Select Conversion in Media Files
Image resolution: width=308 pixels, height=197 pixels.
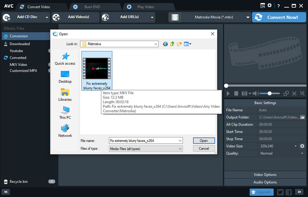click(26, 36)
